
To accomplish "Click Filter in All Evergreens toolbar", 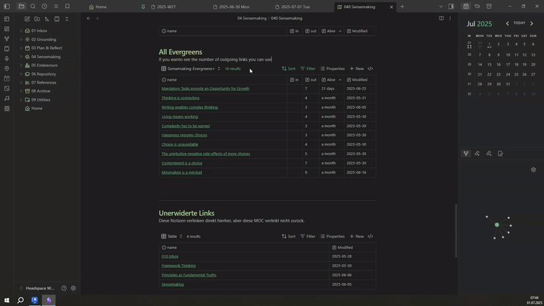I will click(x=308, y=69).
